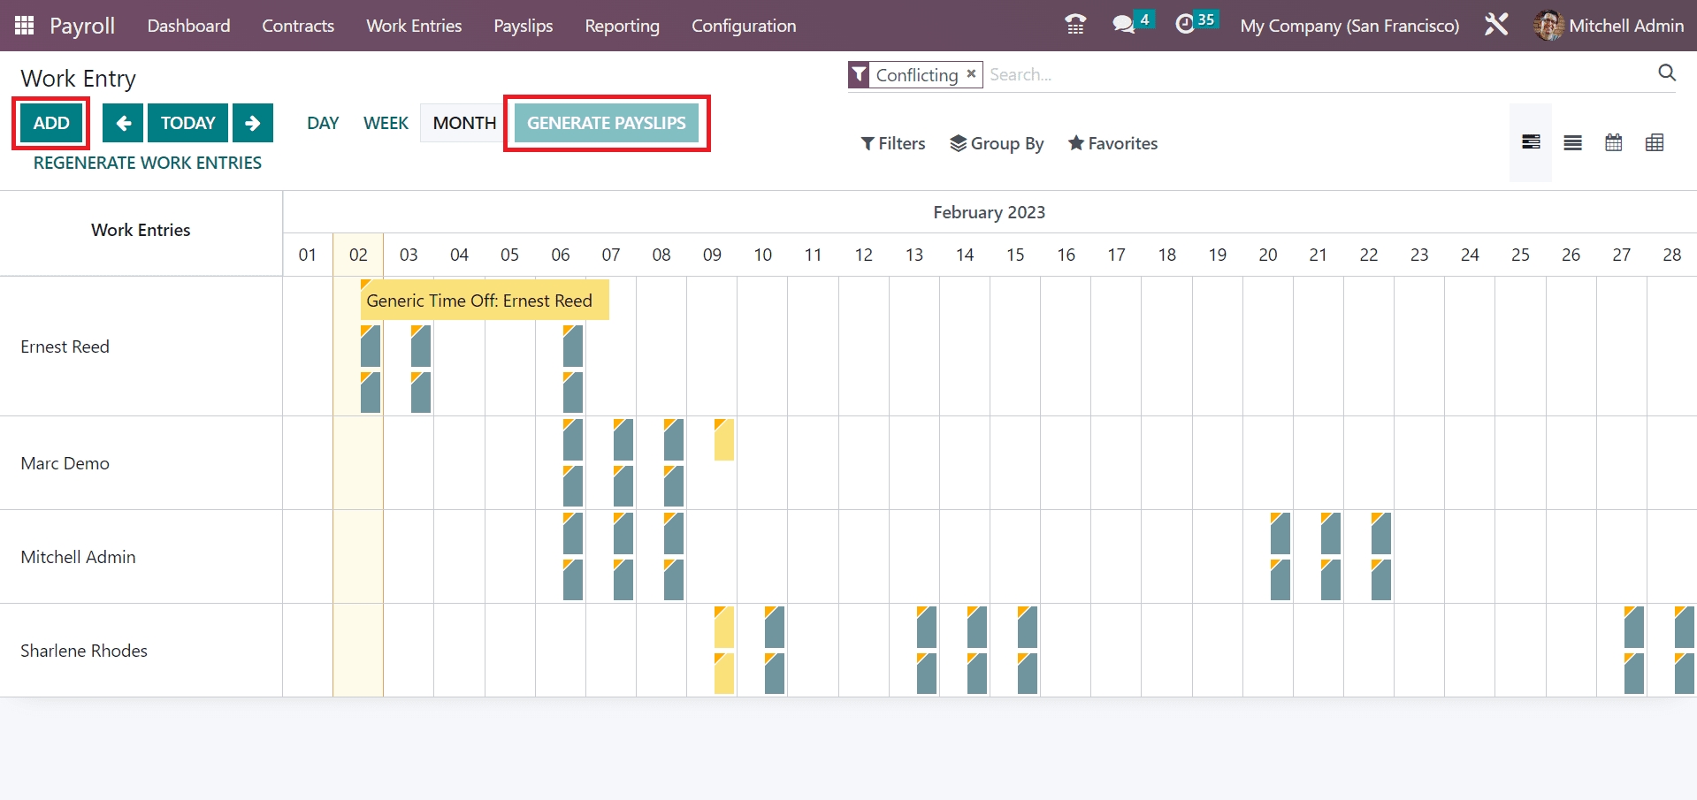1697x800 pixels.
Task: Open the VoIP phone icon
Action: coord(1075,25)
